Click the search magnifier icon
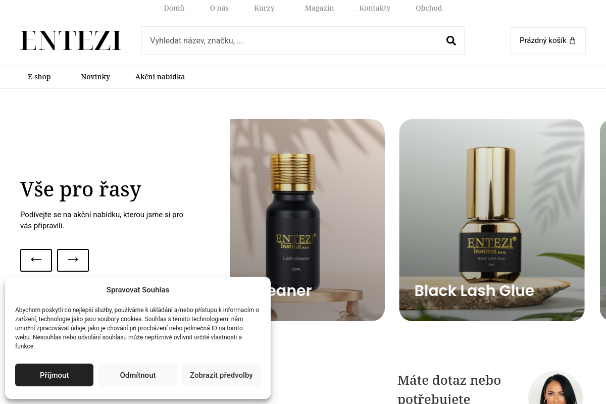The height and width of the screenshot is (404, 606). click(451, 41)
